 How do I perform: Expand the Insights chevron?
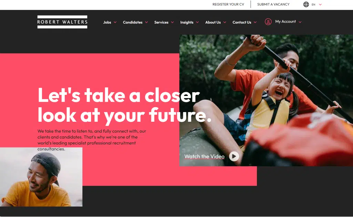198,22
